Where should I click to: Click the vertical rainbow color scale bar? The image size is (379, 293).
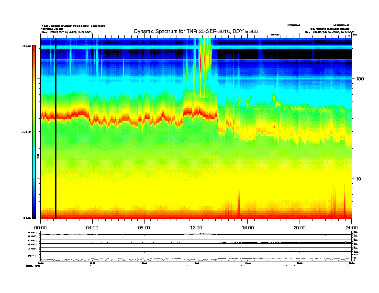(34, 132)
